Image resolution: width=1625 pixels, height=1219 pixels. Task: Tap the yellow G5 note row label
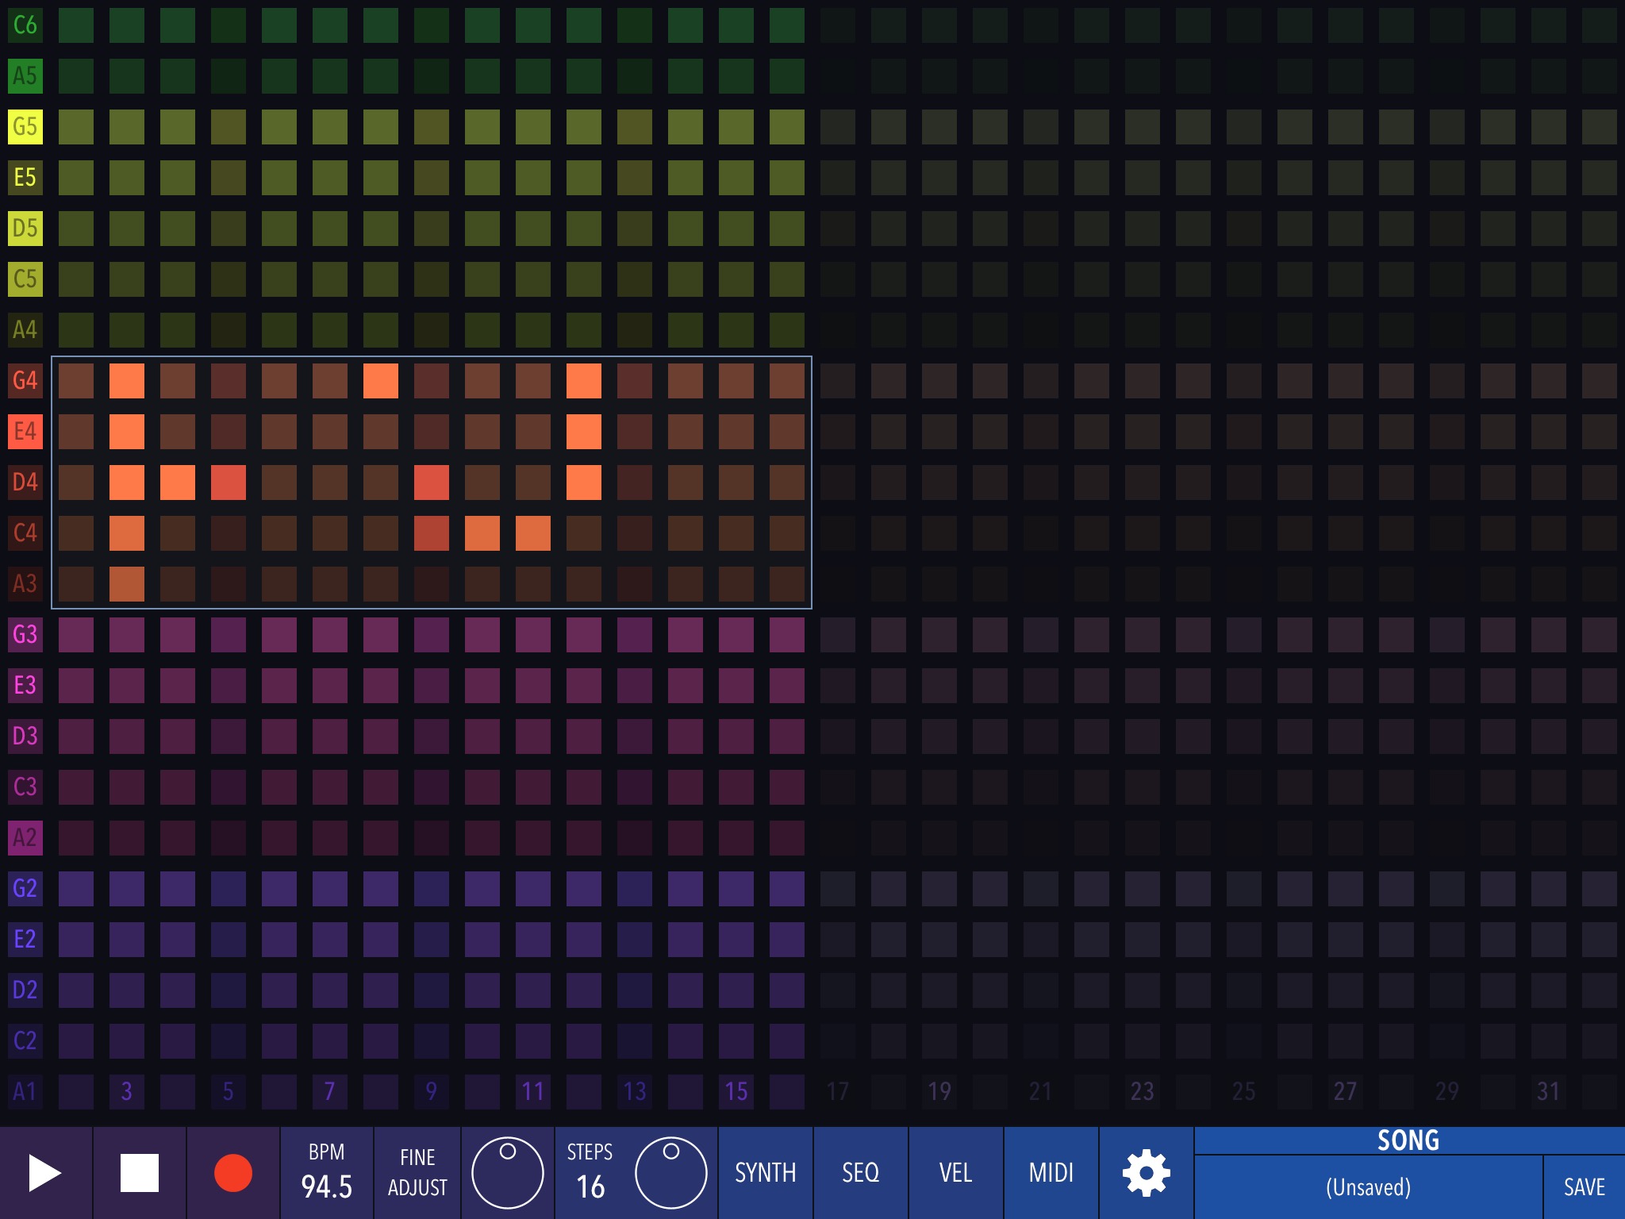click(25, 127)
